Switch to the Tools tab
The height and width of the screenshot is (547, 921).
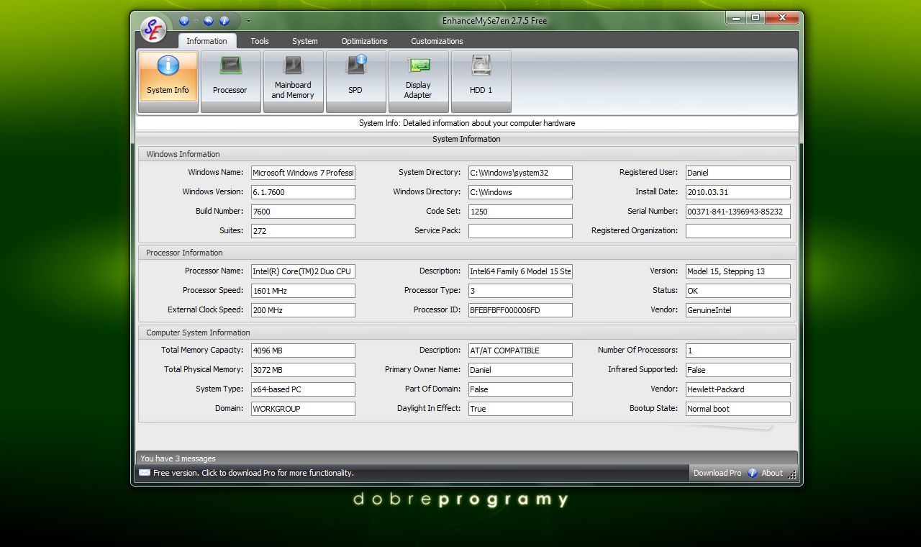point(260,41)
